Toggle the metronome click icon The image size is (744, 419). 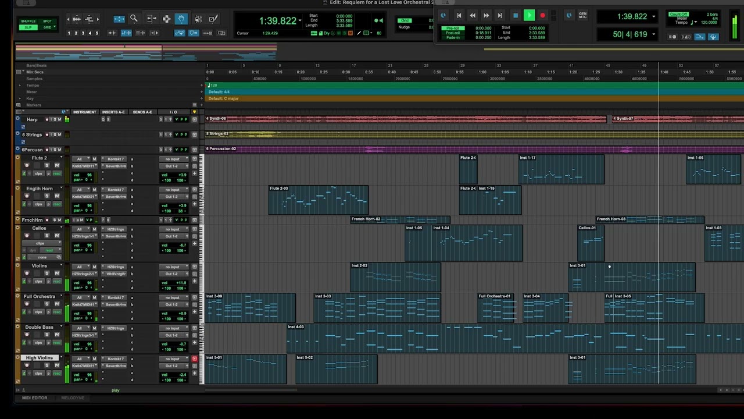[x=686, y=37]
